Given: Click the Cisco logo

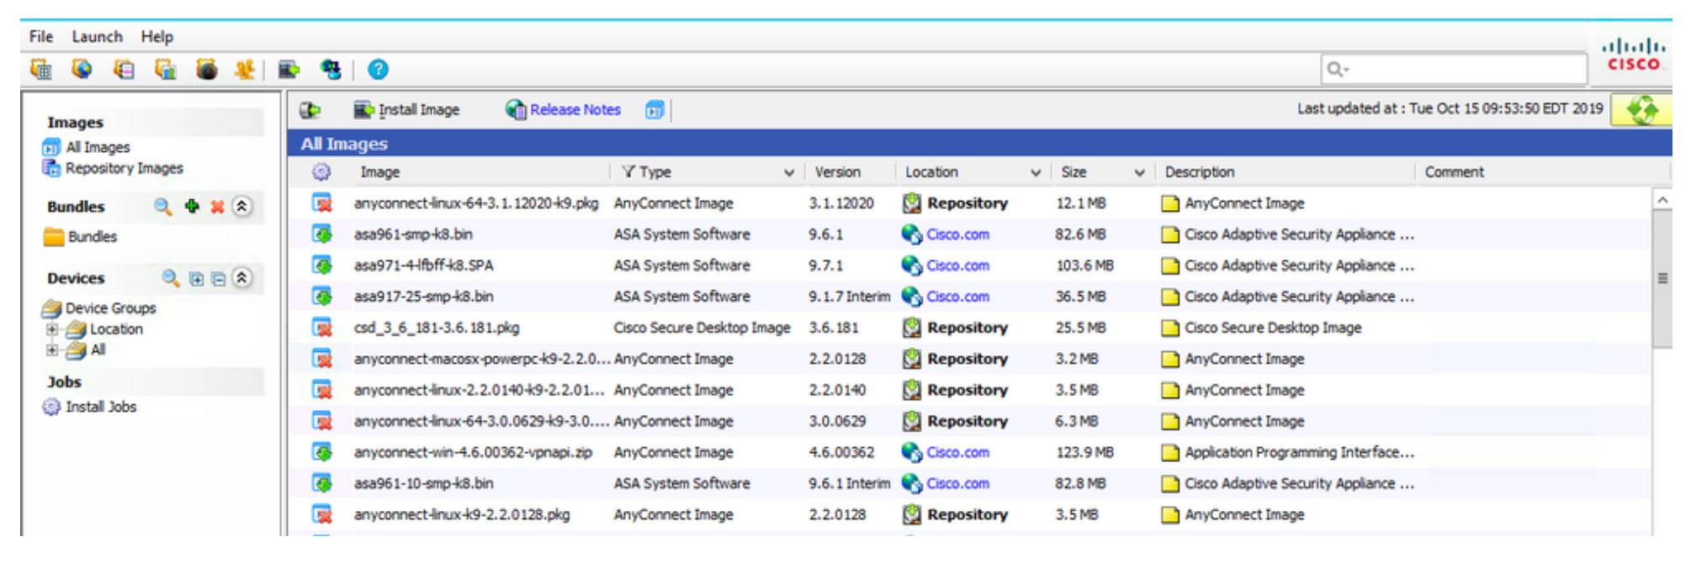Looking at the screenshot, I should point(1633,54).
